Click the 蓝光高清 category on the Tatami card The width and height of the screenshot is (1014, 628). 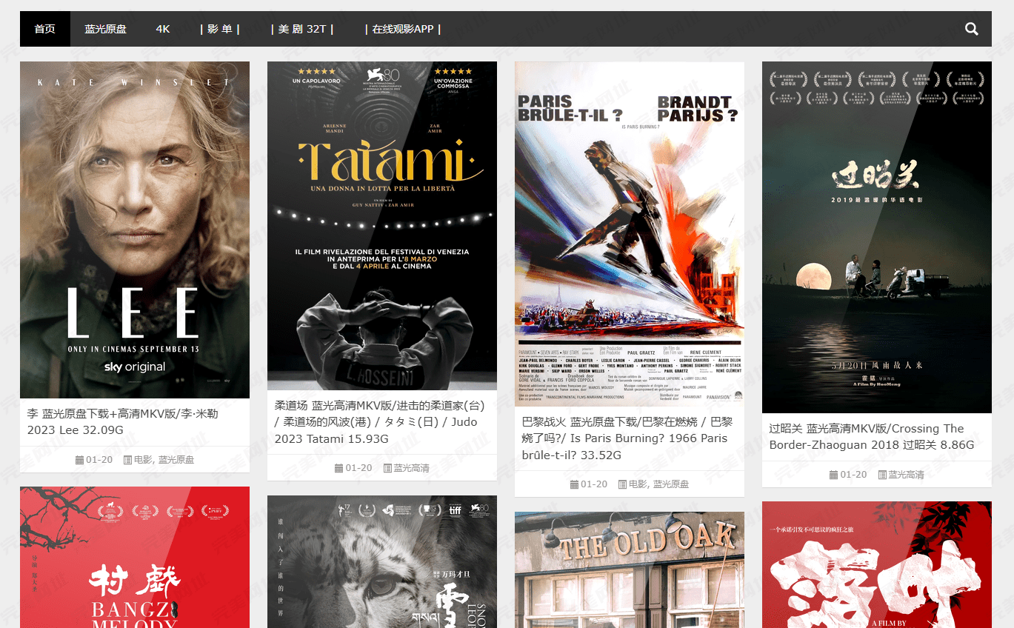pos(412,468)
